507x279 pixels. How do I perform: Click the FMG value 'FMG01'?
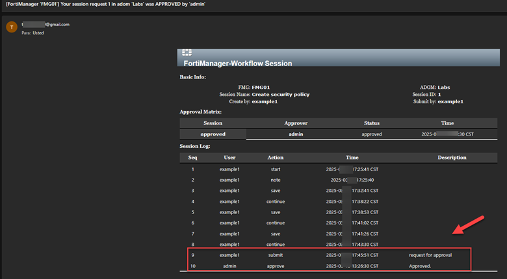click(261, 87)
